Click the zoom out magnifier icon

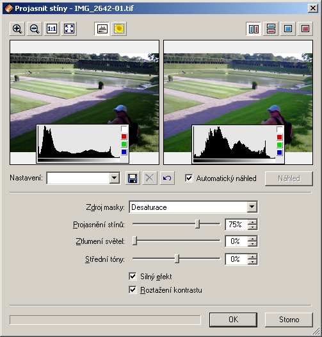coord(35,29)
